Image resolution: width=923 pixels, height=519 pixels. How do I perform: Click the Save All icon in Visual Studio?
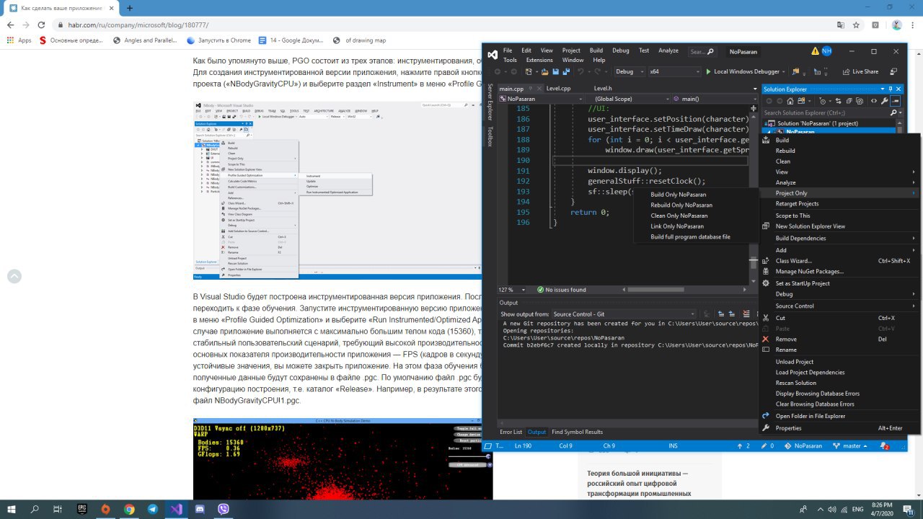[x=567, y=72]
